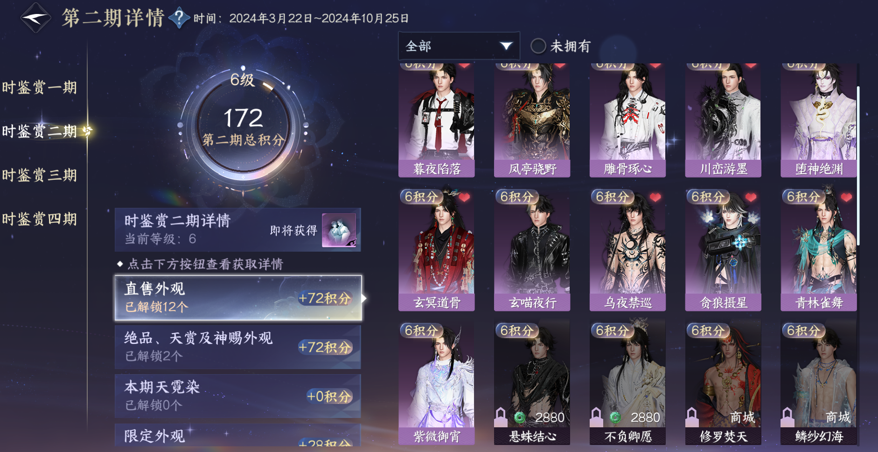
Task: Click the jade currency icon on 不负卿愿
Action: [x=615, y=417]
